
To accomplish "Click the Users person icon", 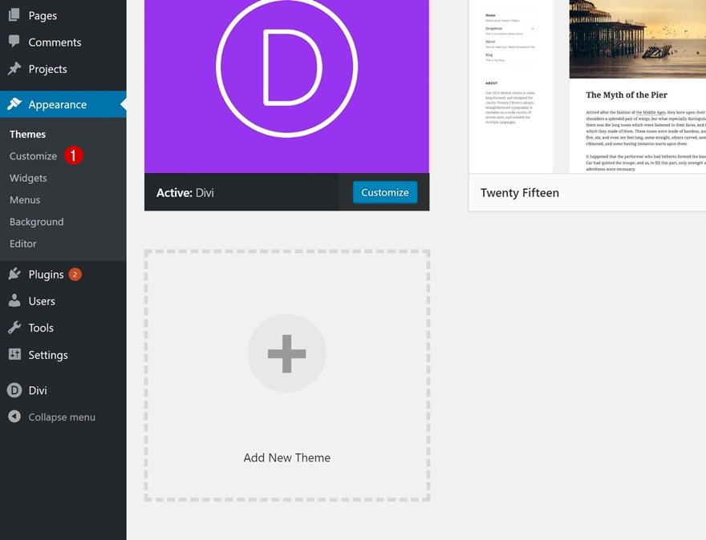I will point(14,300).
